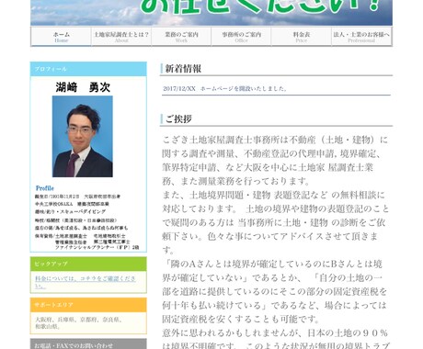Follow the 料金については、コチラをご確認ください link
423x349 pixels.
(85, 282)
